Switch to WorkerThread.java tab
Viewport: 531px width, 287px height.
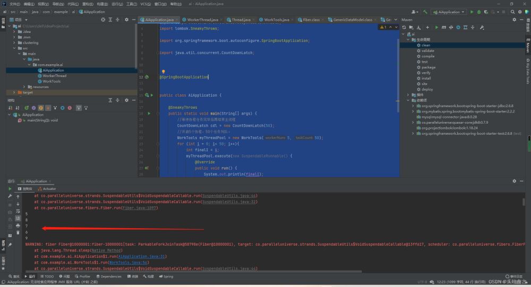202,20
